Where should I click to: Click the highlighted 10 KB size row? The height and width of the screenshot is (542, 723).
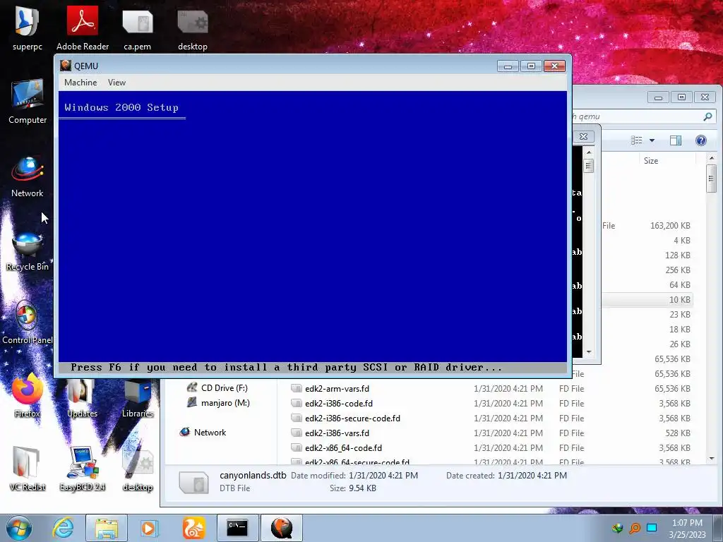(647, 299)
